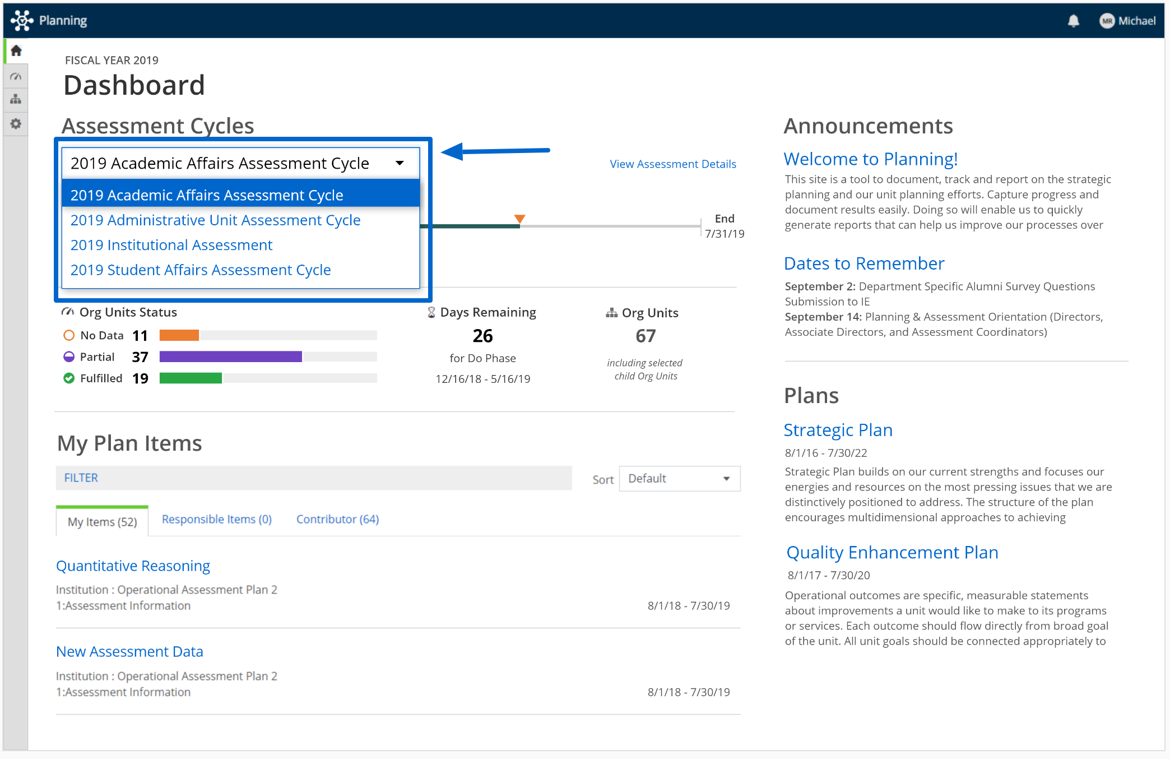
Task: Select 2019 Student Affairs Assessment Cycle
Action: (x=201, y=270)
